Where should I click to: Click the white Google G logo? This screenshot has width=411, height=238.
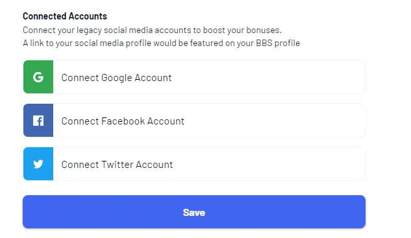point(38,77)
